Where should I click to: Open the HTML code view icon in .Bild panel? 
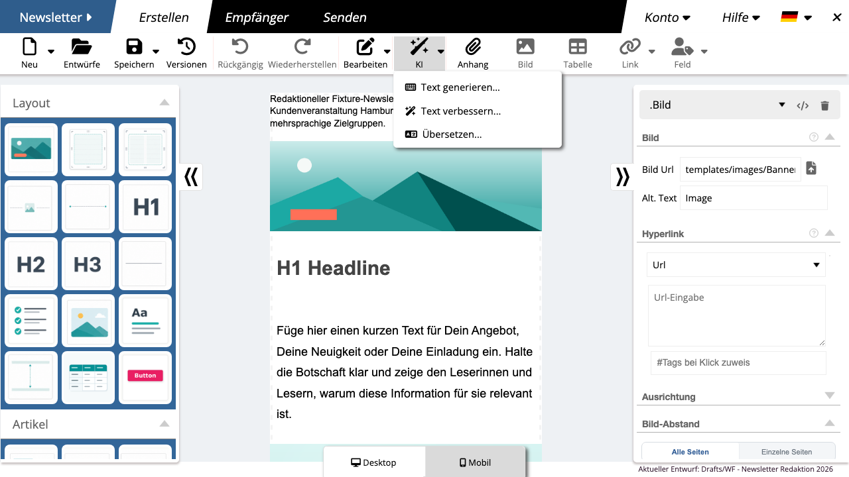pos(803,105)
